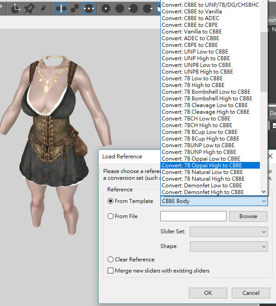Viewport: 276px width, 306px height.
Task: Click Convert: 7B Natural High to CBBE
Action: [210, 178]
